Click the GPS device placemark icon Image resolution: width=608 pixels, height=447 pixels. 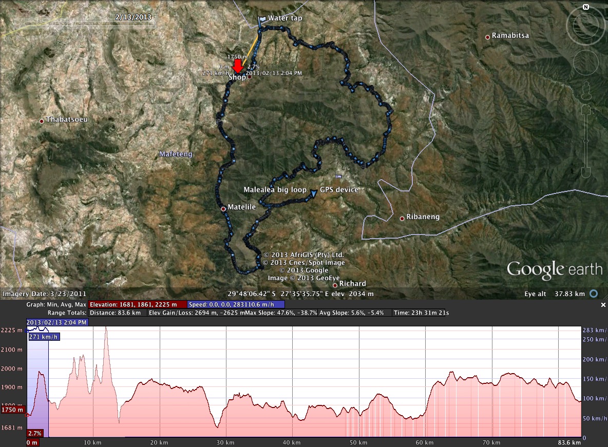(314, 191)
